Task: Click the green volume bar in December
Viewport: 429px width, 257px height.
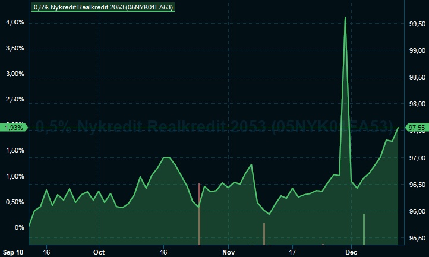Action: click(364, 229)
